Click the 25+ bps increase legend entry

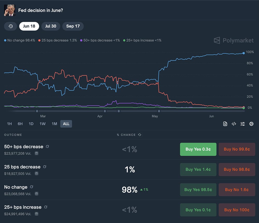(142, 40)
